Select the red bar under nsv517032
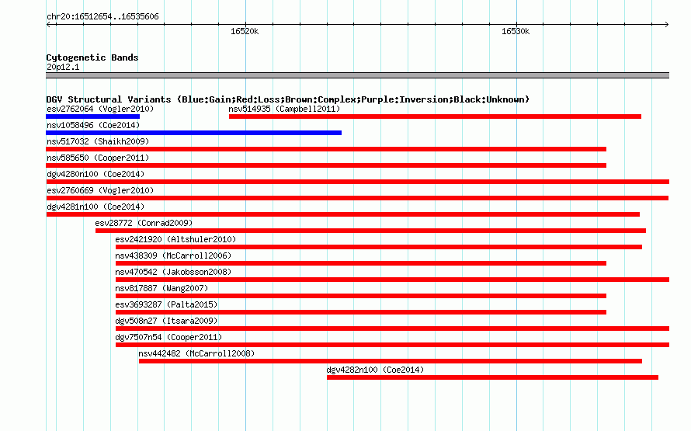 pyautogui.click(x=326, y=149)
